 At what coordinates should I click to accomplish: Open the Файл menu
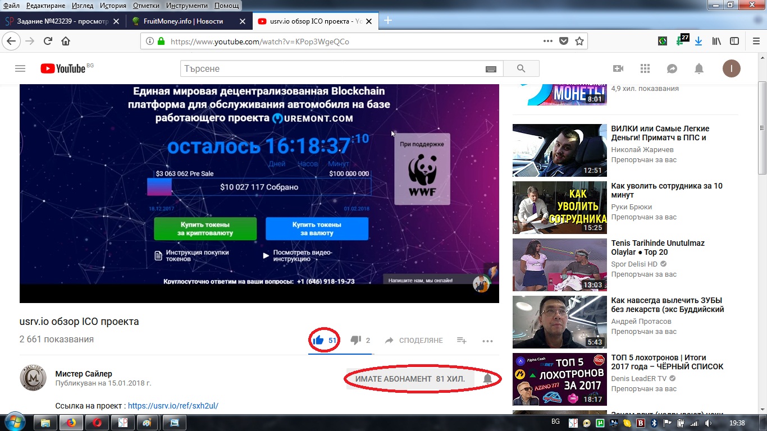click(11, 5)
